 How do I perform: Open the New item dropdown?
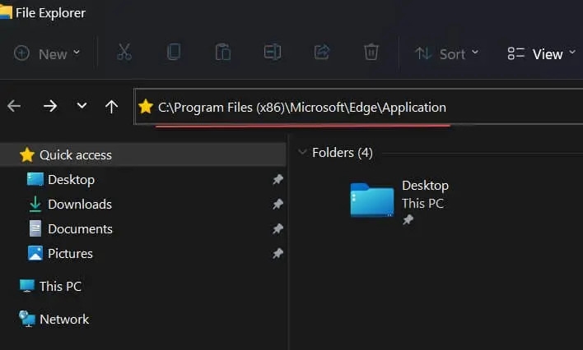47,54
